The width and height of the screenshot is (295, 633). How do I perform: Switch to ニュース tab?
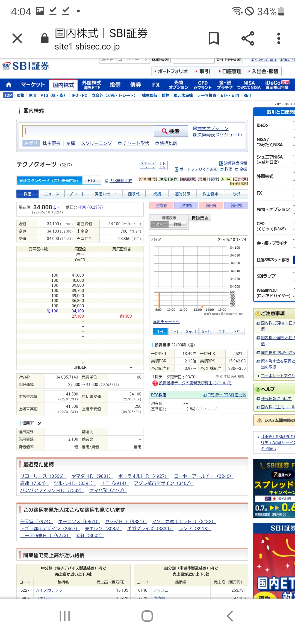tap(52, 194)
